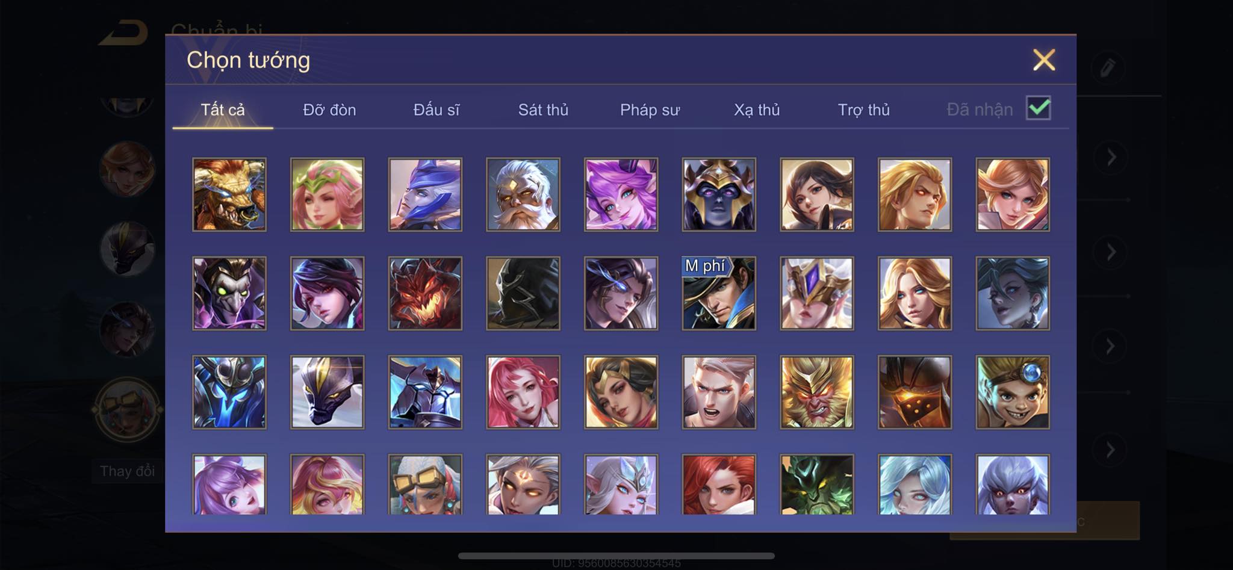Switch to the 'Đỡ đòn' tab
Image resolution: width=1233 pixels, height=570 pixels.
pos(329,110)
